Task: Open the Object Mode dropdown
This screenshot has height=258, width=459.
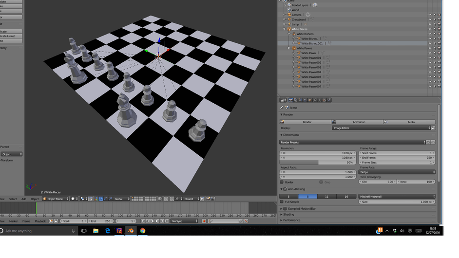Action: pyautogui.click(x=56, y=199)
